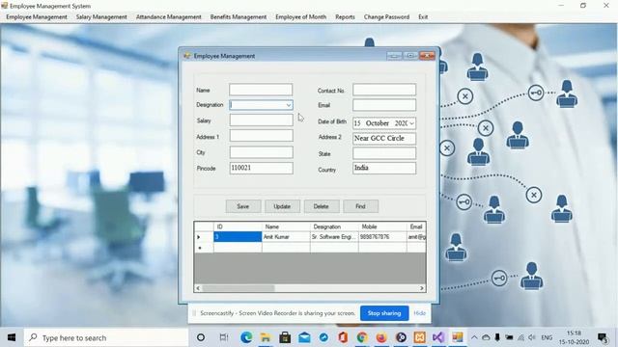The width and height of the screenshot is (618, 347).
Task: Click the volume icon in system tray
Action: tap(532, 337)
